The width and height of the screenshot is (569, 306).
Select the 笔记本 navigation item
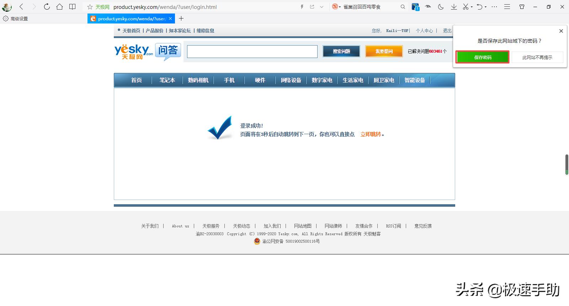click(167, 80)
